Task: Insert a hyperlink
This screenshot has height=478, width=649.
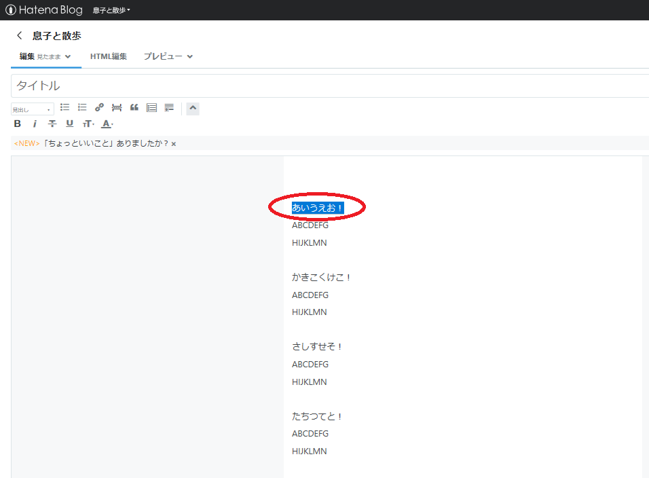Action: 99,107
